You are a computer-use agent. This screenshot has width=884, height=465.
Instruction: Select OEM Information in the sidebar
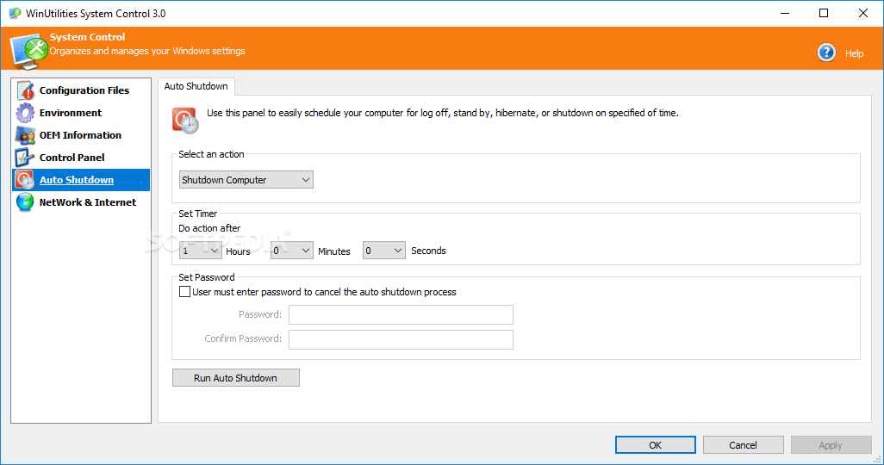tap(81, 135)
